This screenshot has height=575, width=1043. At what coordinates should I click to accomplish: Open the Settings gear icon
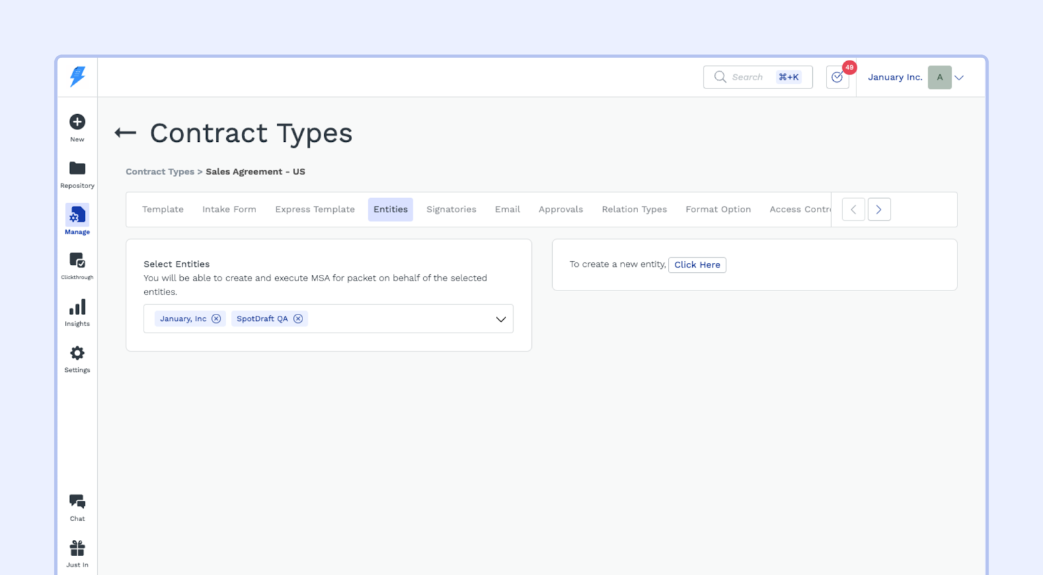[x=77, y=354]
